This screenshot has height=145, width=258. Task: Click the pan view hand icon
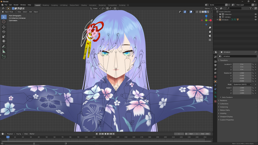point(210,32)
